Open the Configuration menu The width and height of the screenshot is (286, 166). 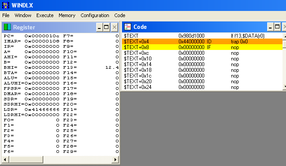95,15
